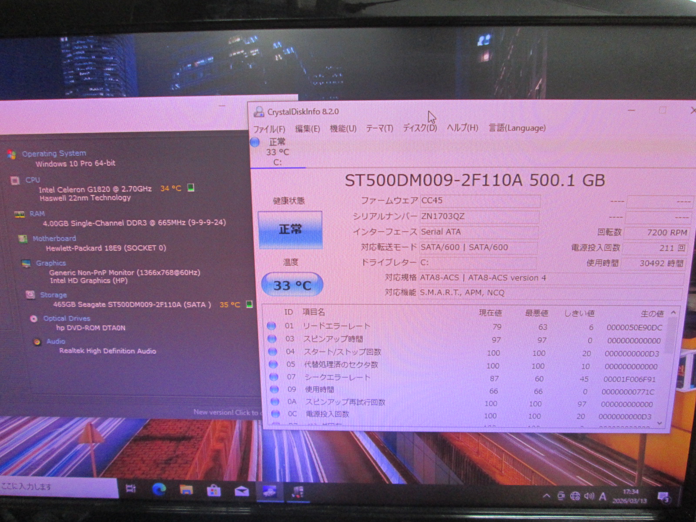The image size is (696, 522).
Task: Open the 機能(U) menu
Action: tap(343, 129)
